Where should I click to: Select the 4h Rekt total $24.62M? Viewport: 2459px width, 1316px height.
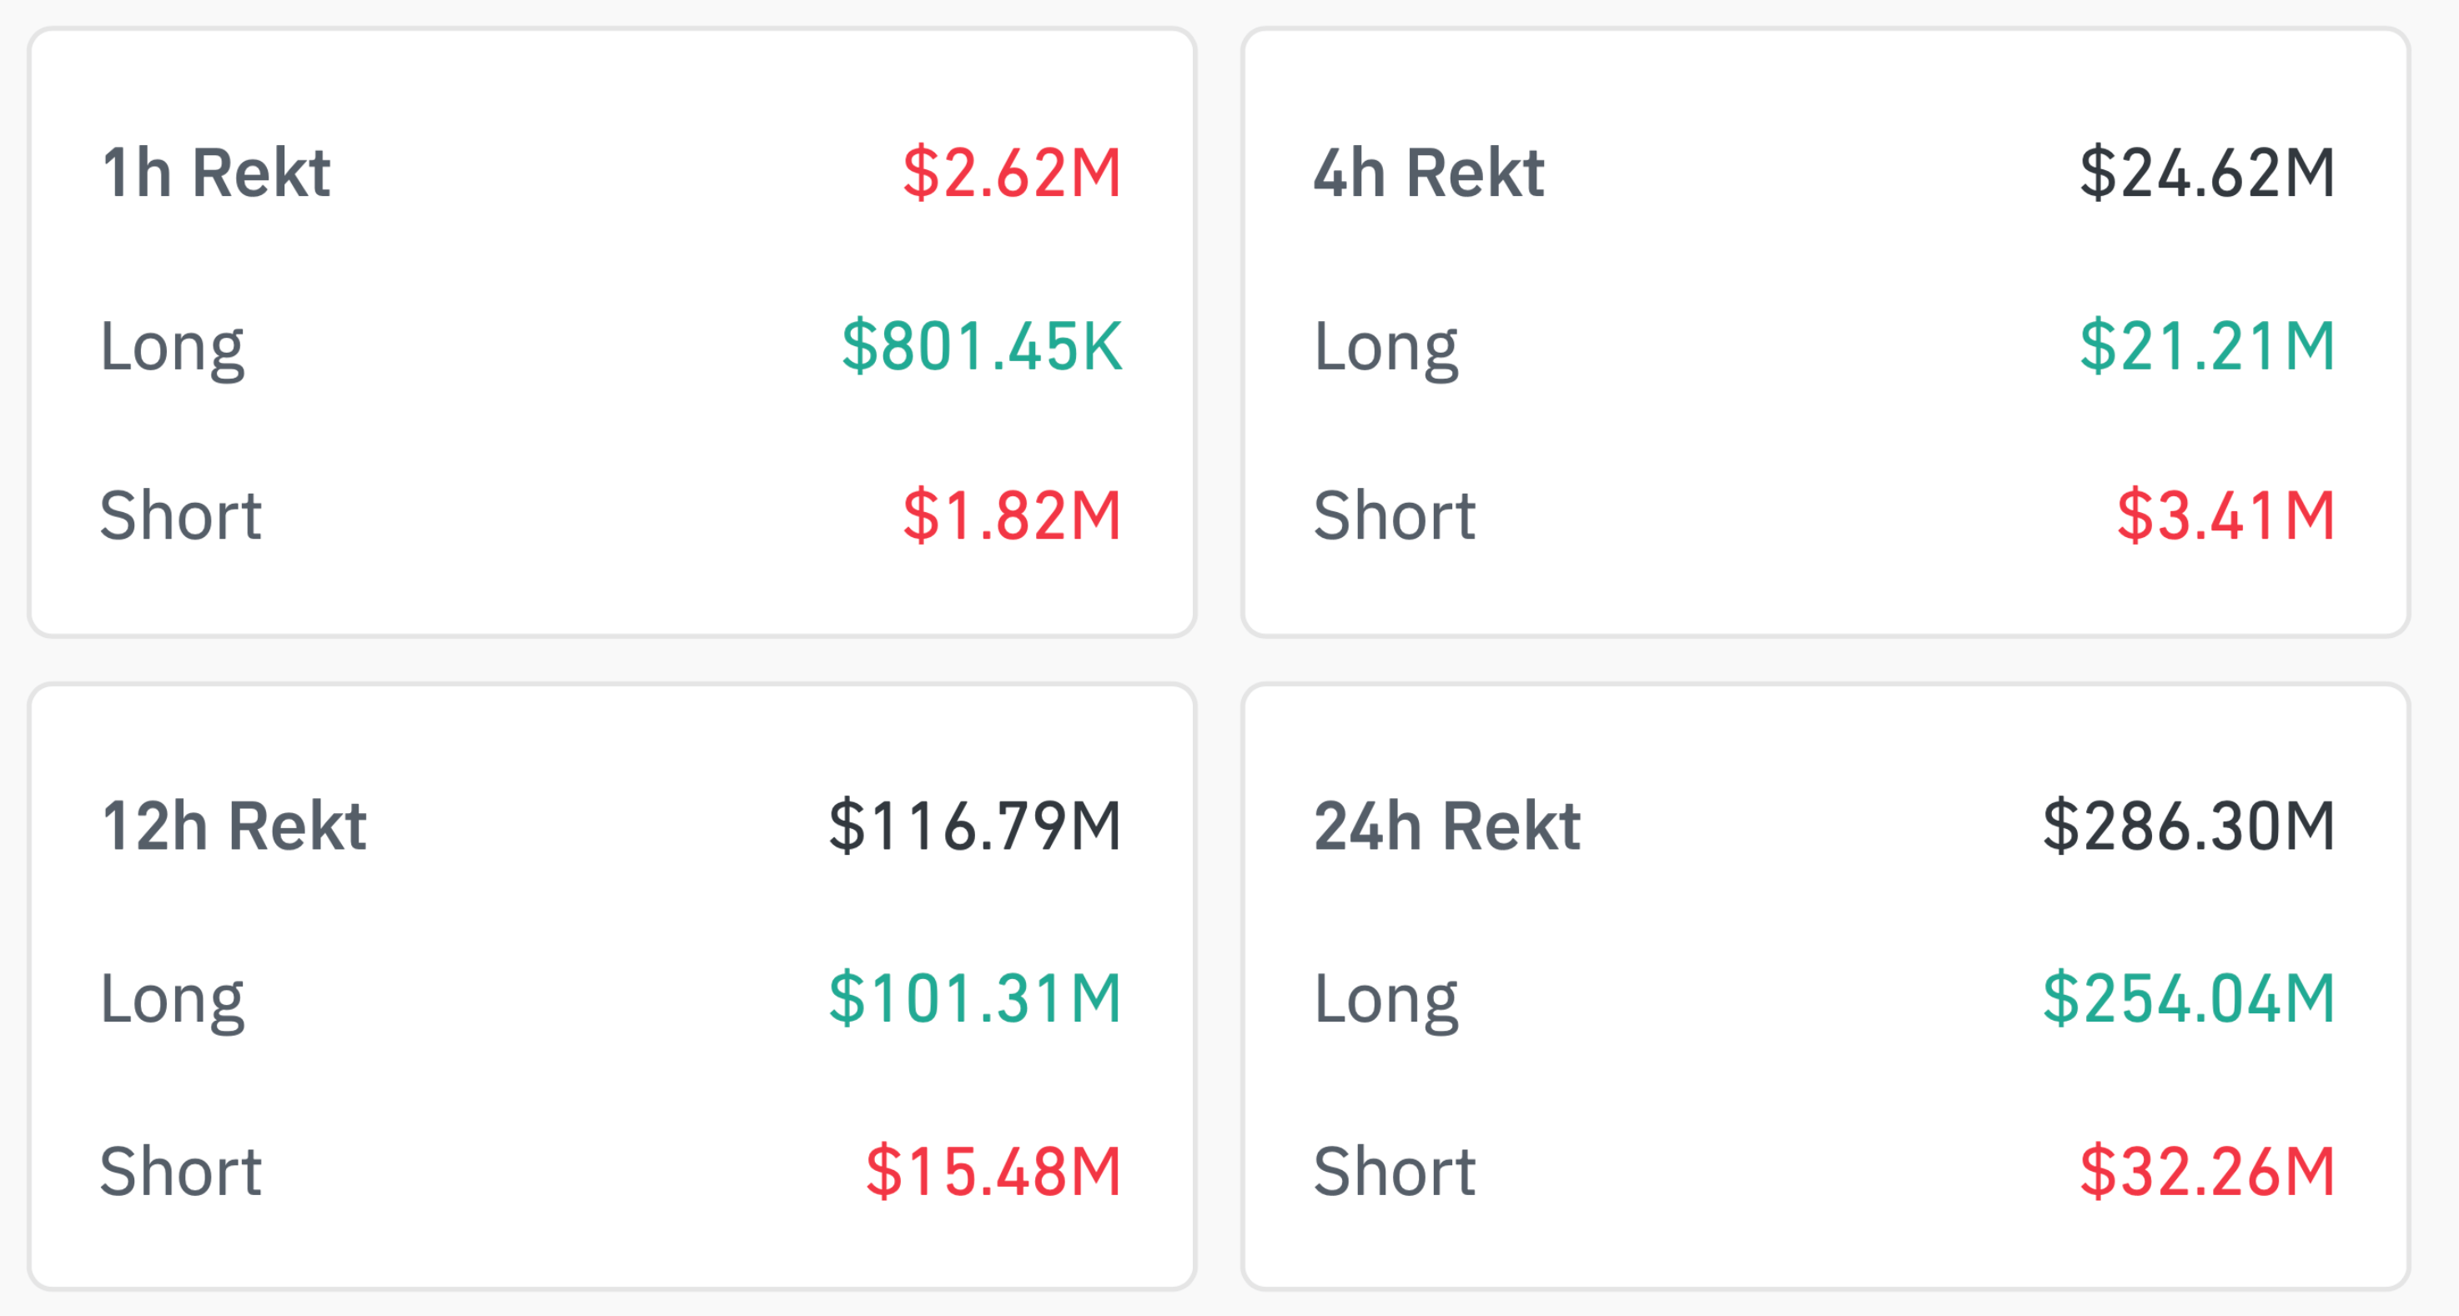[2208, 173]
